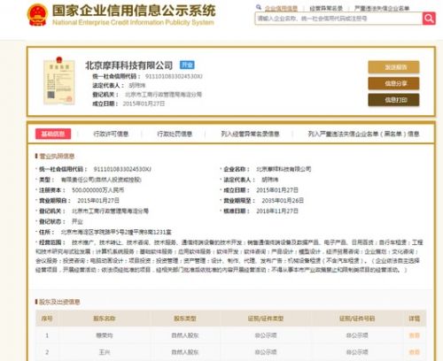The image size is (443, 361).
Task: Click the small magnifier icon above search box
Action: [x=259, y=7]
